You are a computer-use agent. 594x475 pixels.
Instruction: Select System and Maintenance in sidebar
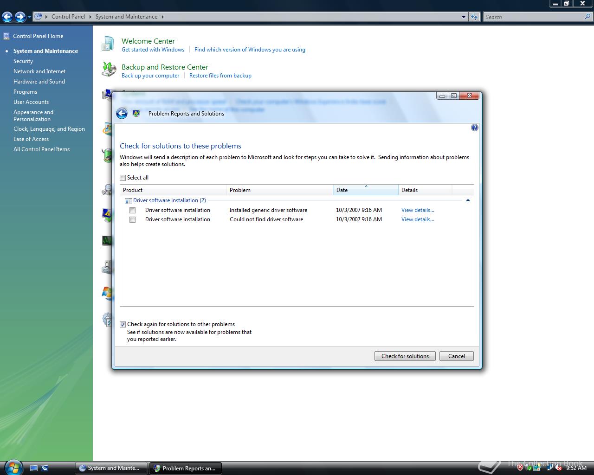tap(45, 51)
